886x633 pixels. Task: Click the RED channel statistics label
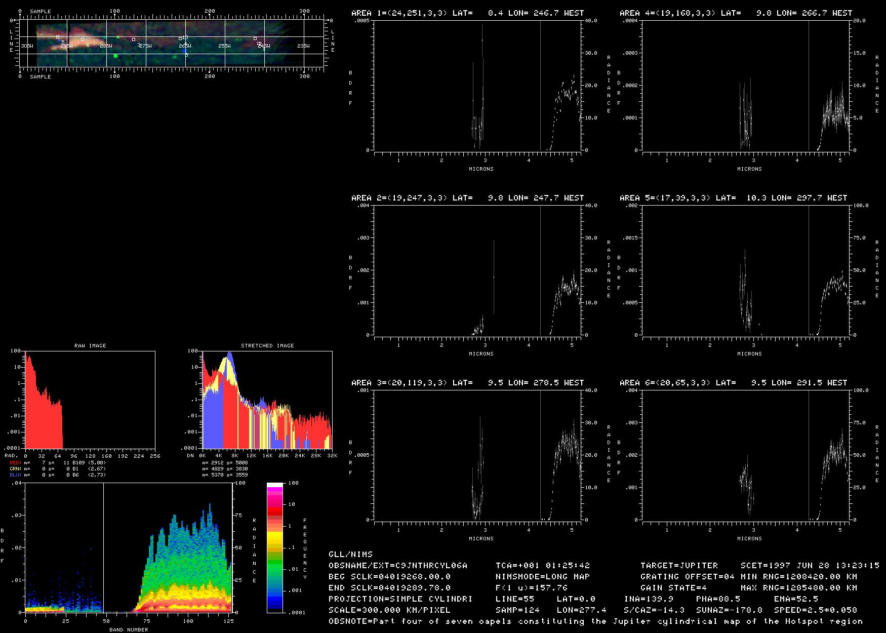(x=16, y=463)
